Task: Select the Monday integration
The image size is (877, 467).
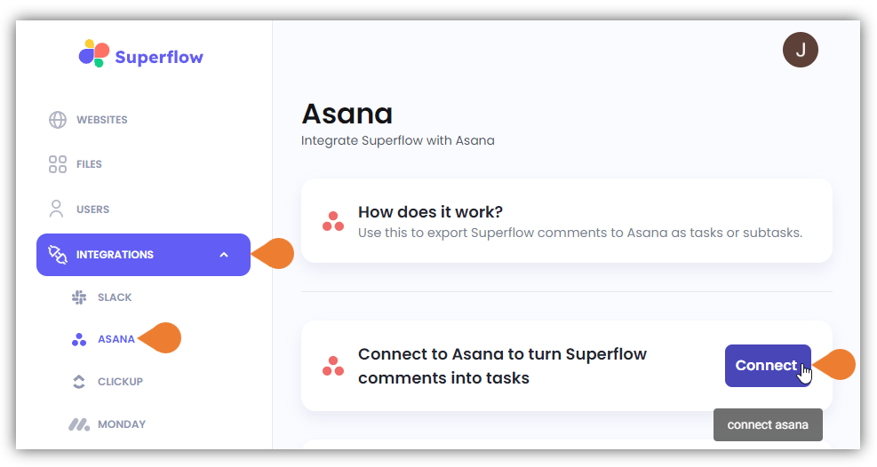Action: (122, 424)
